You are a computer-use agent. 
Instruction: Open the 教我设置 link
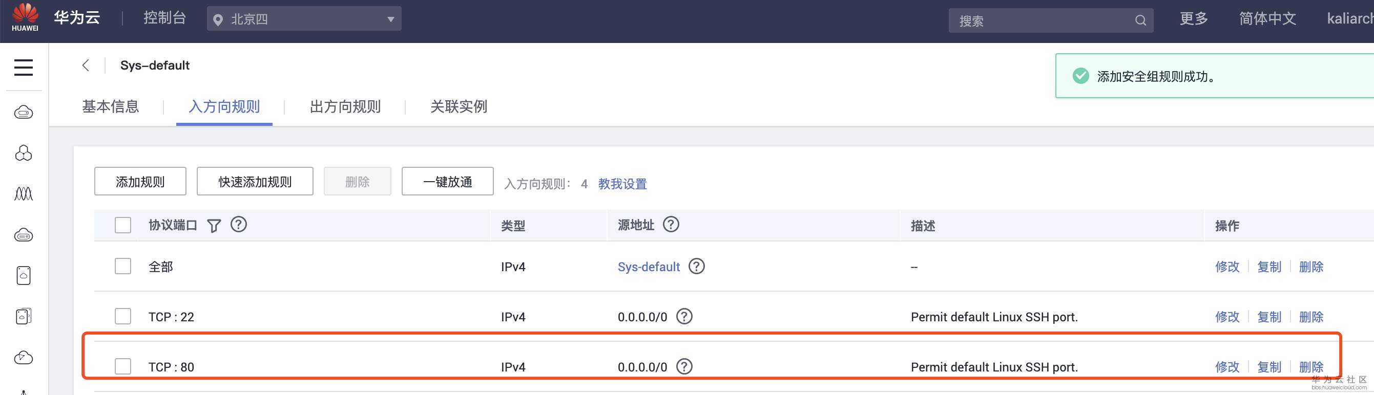point(622,184)
